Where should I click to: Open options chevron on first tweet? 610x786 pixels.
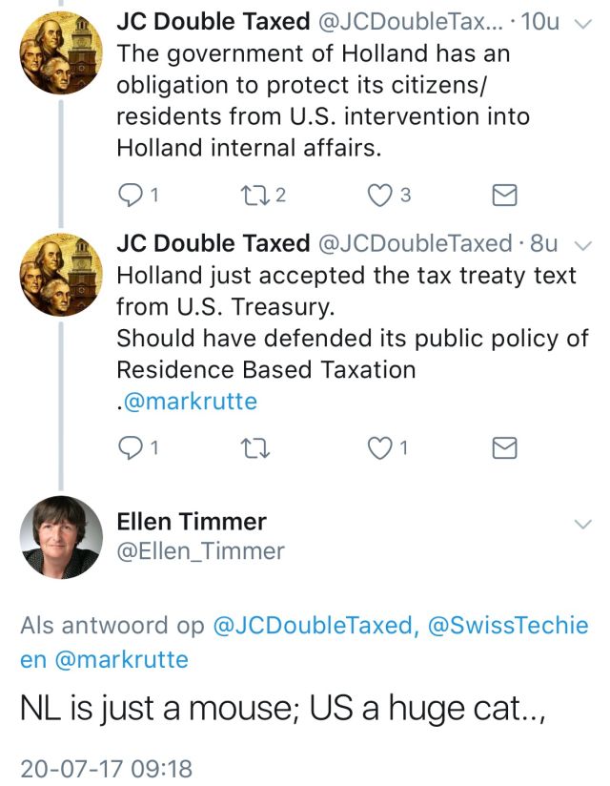tap(584, 25)
